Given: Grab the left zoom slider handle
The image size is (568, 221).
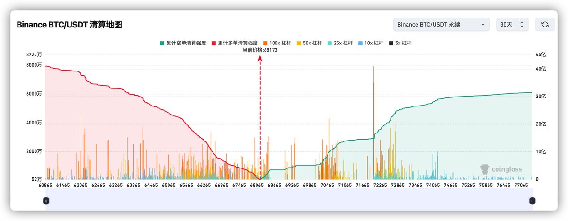Looking at the screenshot, I should tap(46, 201).
